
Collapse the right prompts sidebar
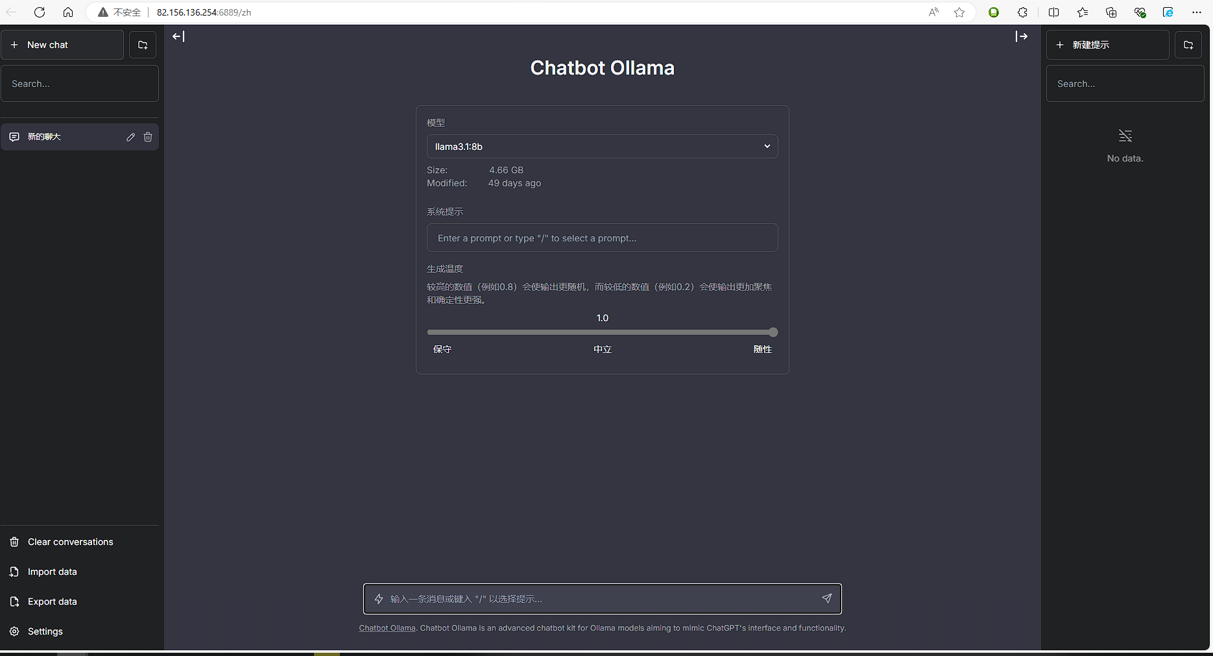click(x=1022, y=36)
